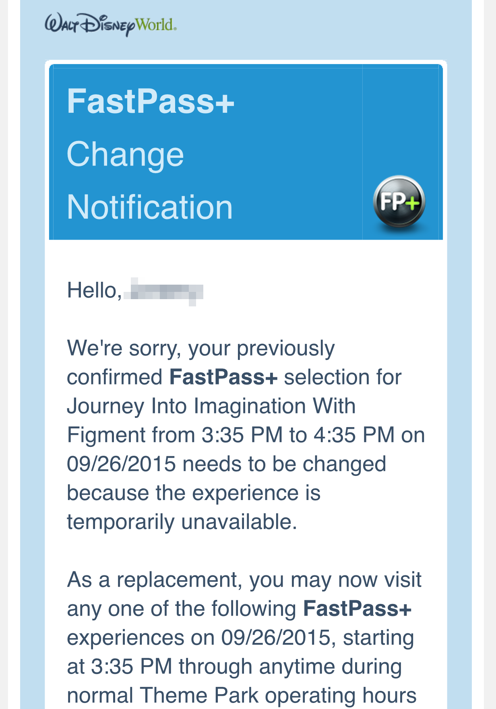Click the FastPass+ header title
Image resolution: width=496 pixels, height=709 pixels.
(x=150, y=101)
